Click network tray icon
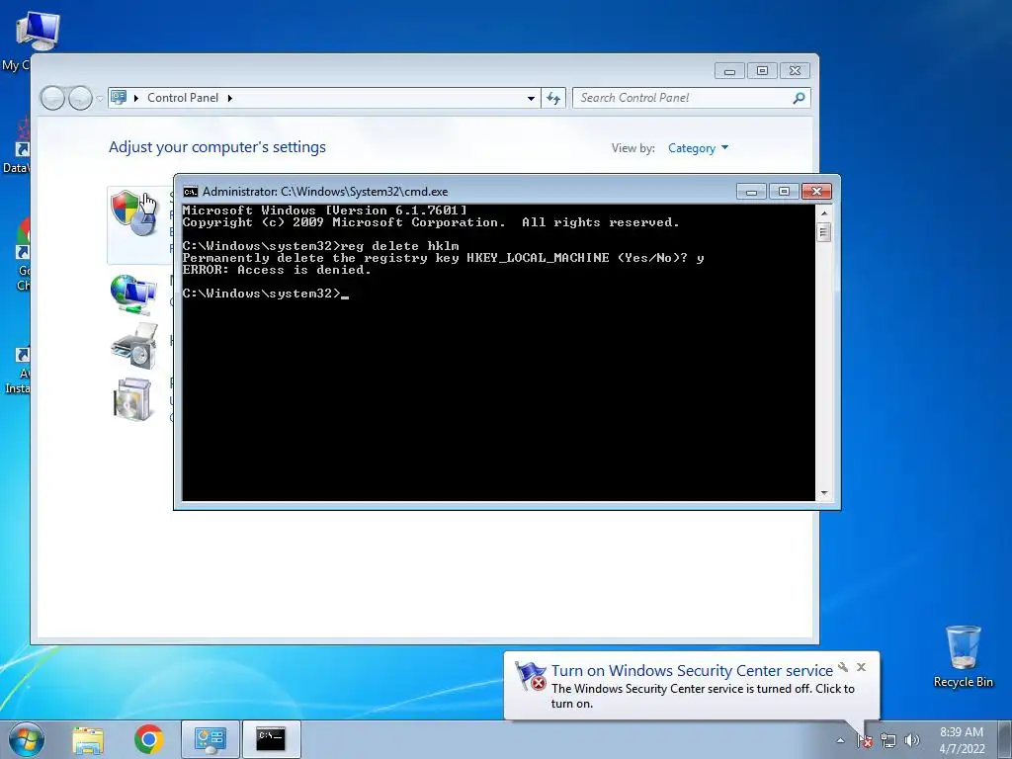This screenshot has width=1012, height=759. coord(888,740)
